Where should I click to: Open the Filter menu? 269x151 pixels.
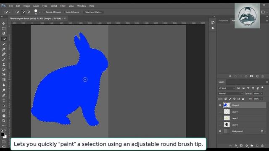click(x=63, y=6)
